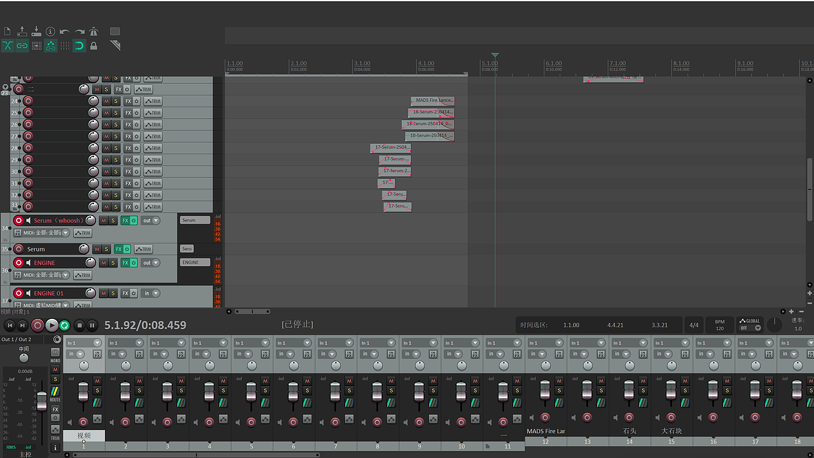The width and height of the screenshot is (814, 458).
Task: Open the out dropdown on ENGINE track 36
Action: 150,262
